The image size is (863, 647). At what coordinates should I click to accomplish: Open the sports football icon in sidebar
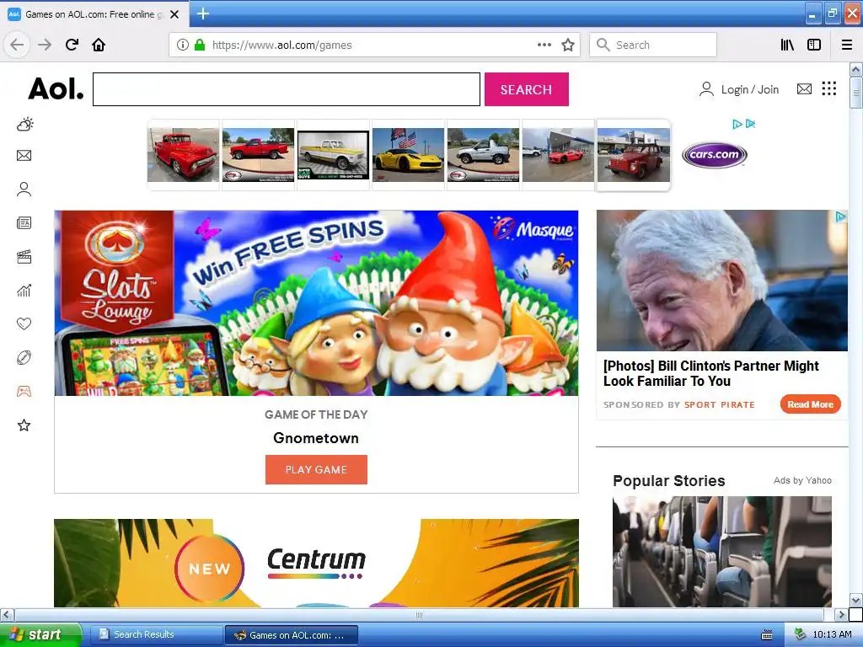click(24, 357)
